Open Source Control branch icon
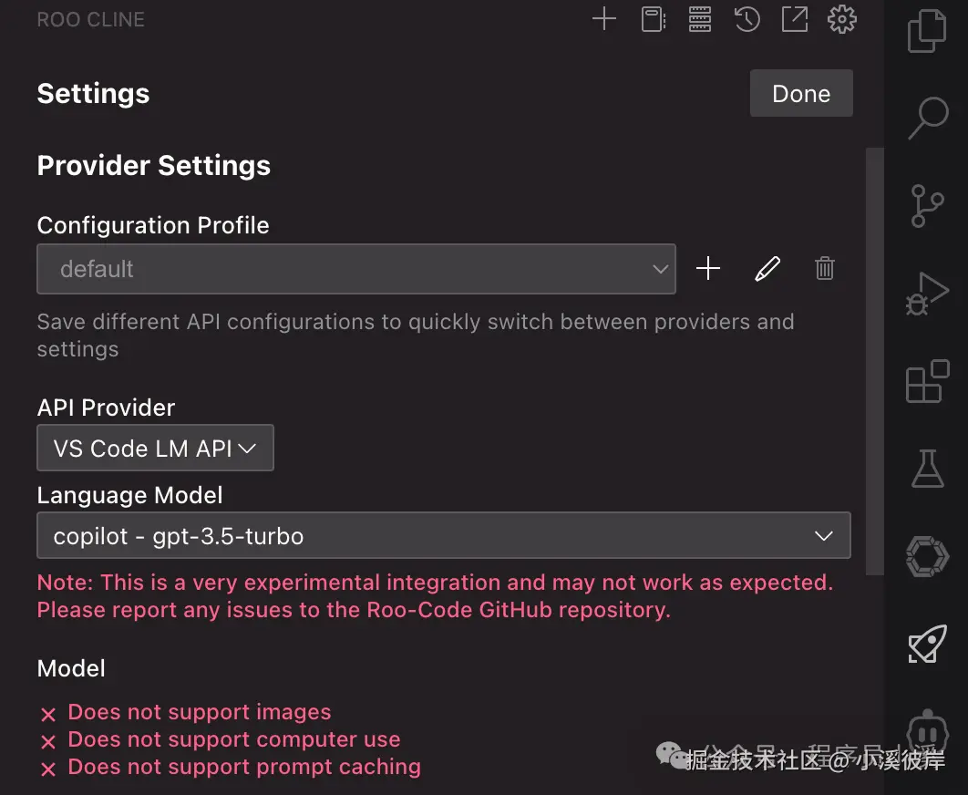Screen dimensions: 968x795 [927, 206]
